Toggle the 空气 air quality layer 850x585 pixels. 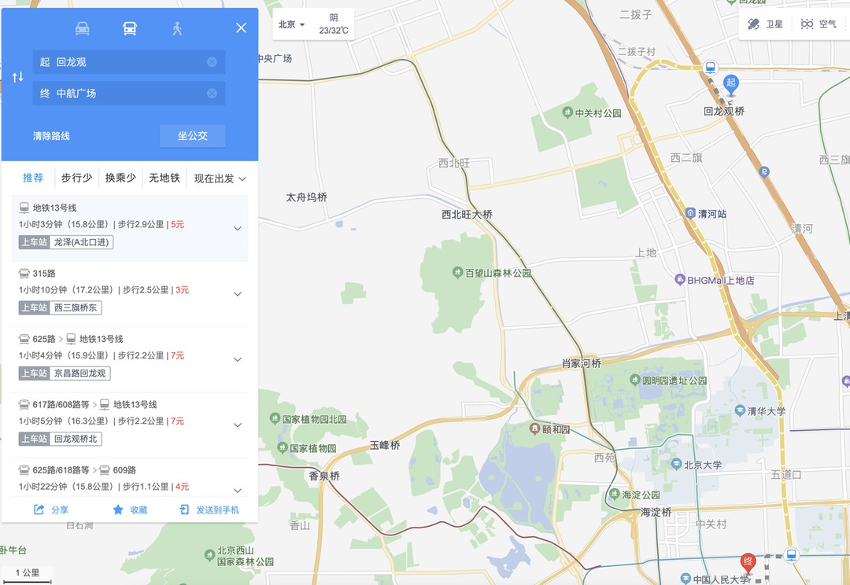pyautogui.click(x=819, y=24)
